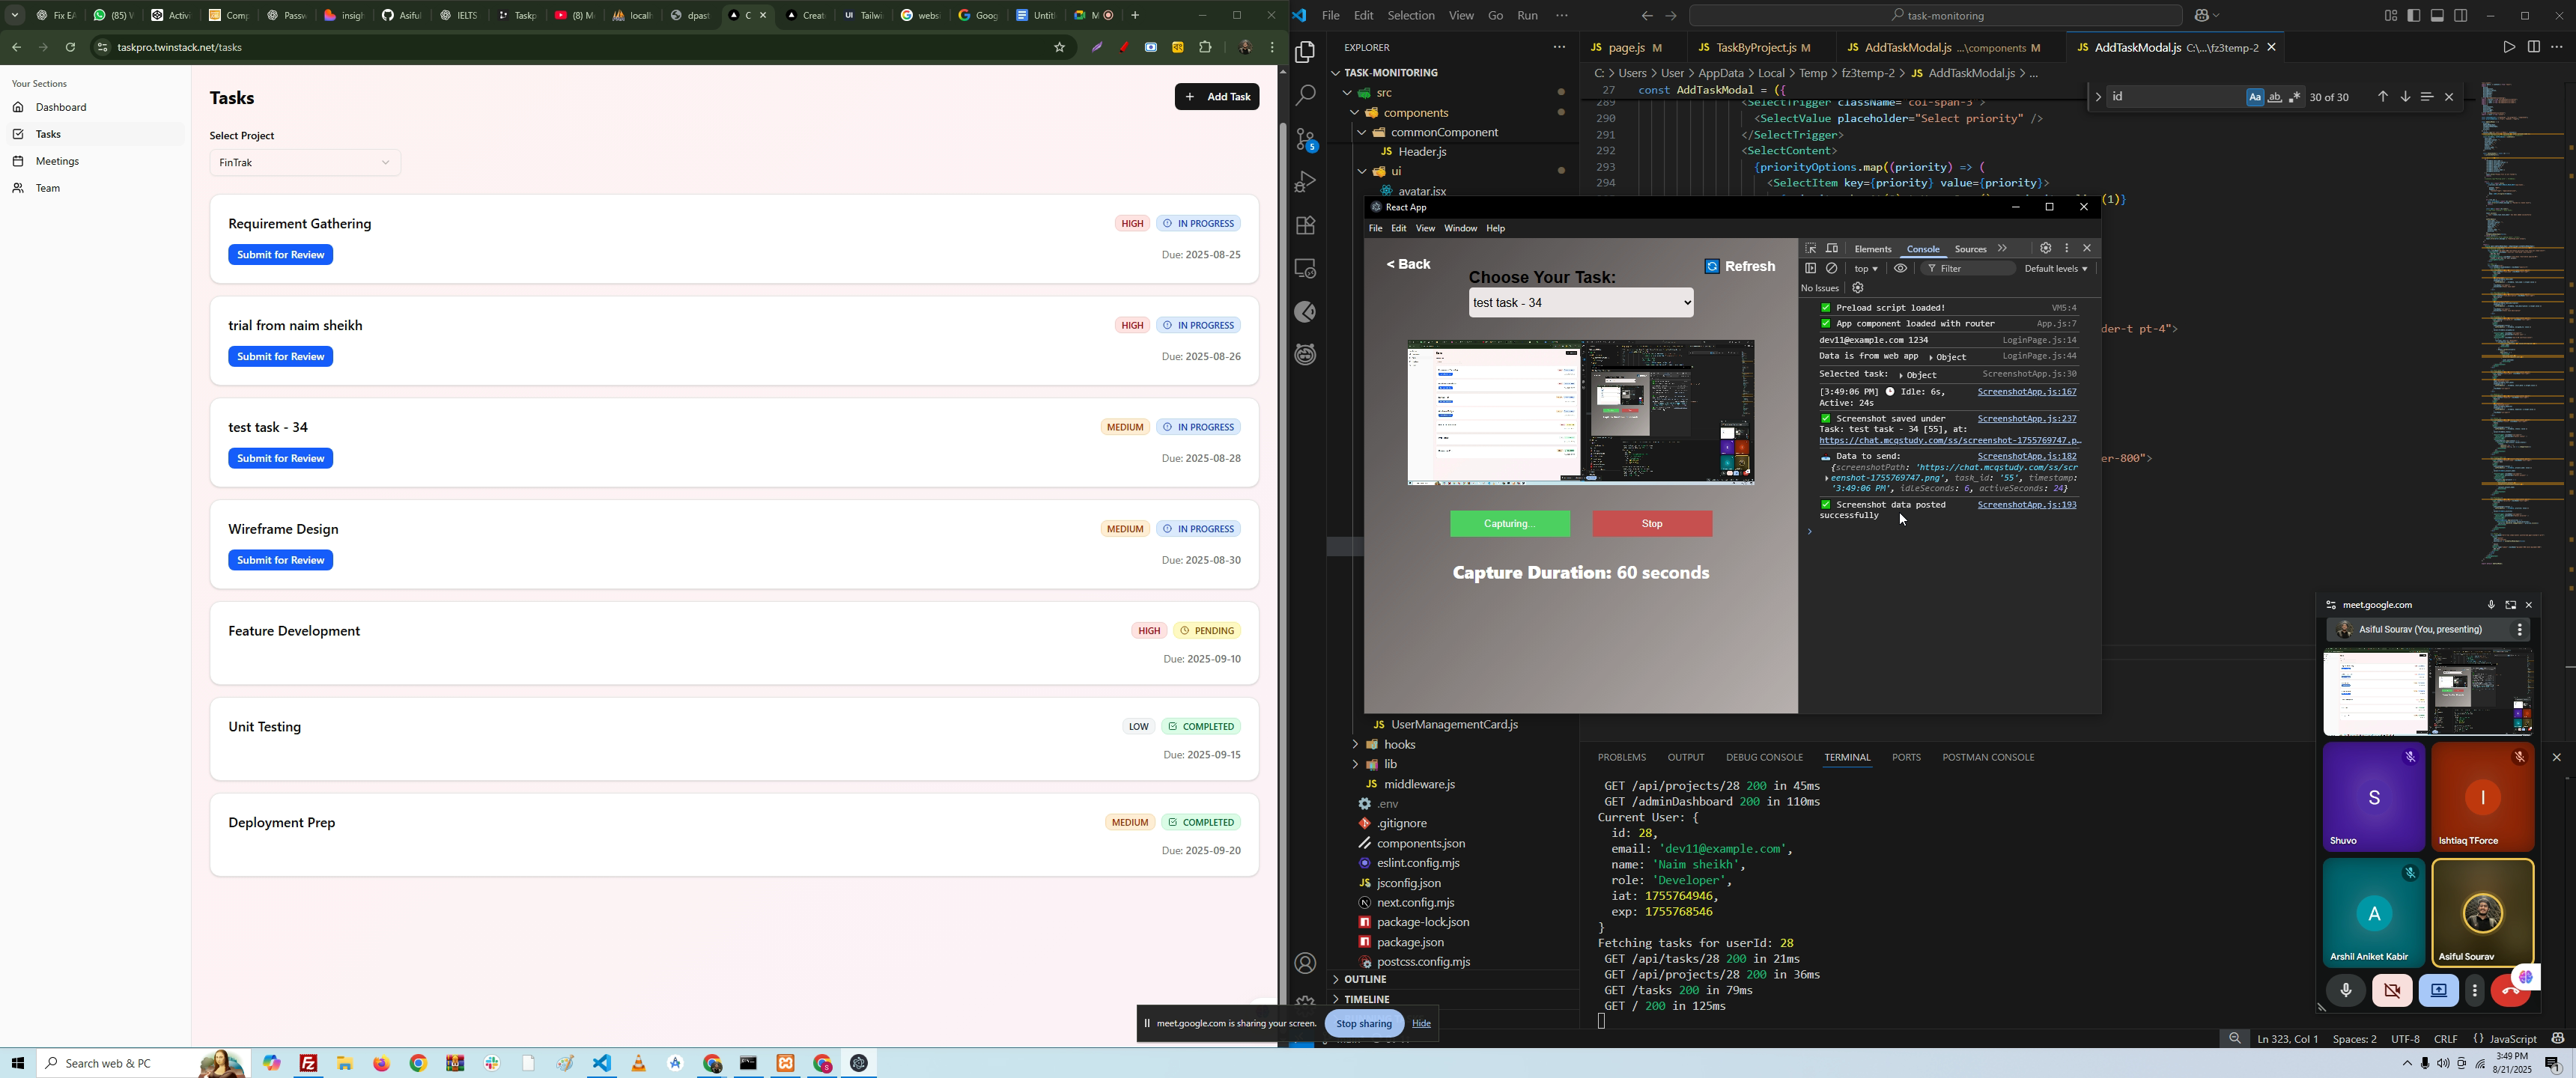Click Stop sharing button
2576x1078 pixels.
(1364, 1023)
